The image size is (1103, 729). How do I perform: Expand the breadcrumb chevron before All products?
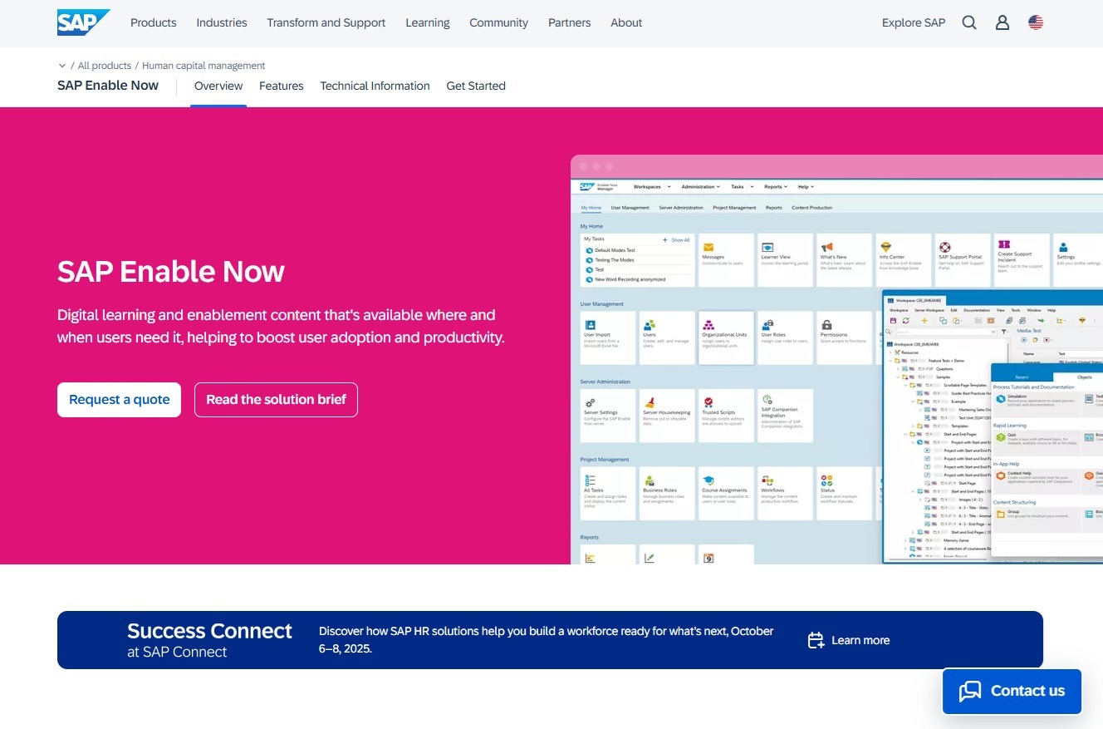62,66
